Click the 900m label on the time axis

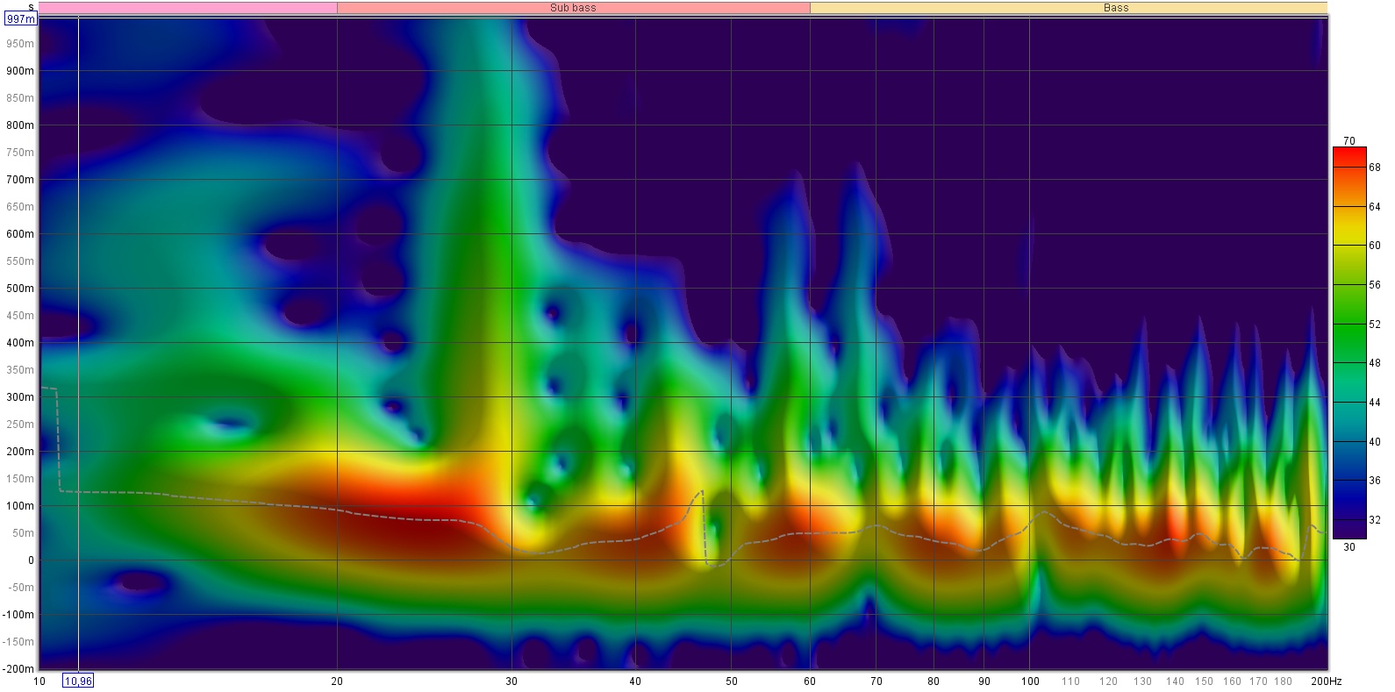pos(21,71)
